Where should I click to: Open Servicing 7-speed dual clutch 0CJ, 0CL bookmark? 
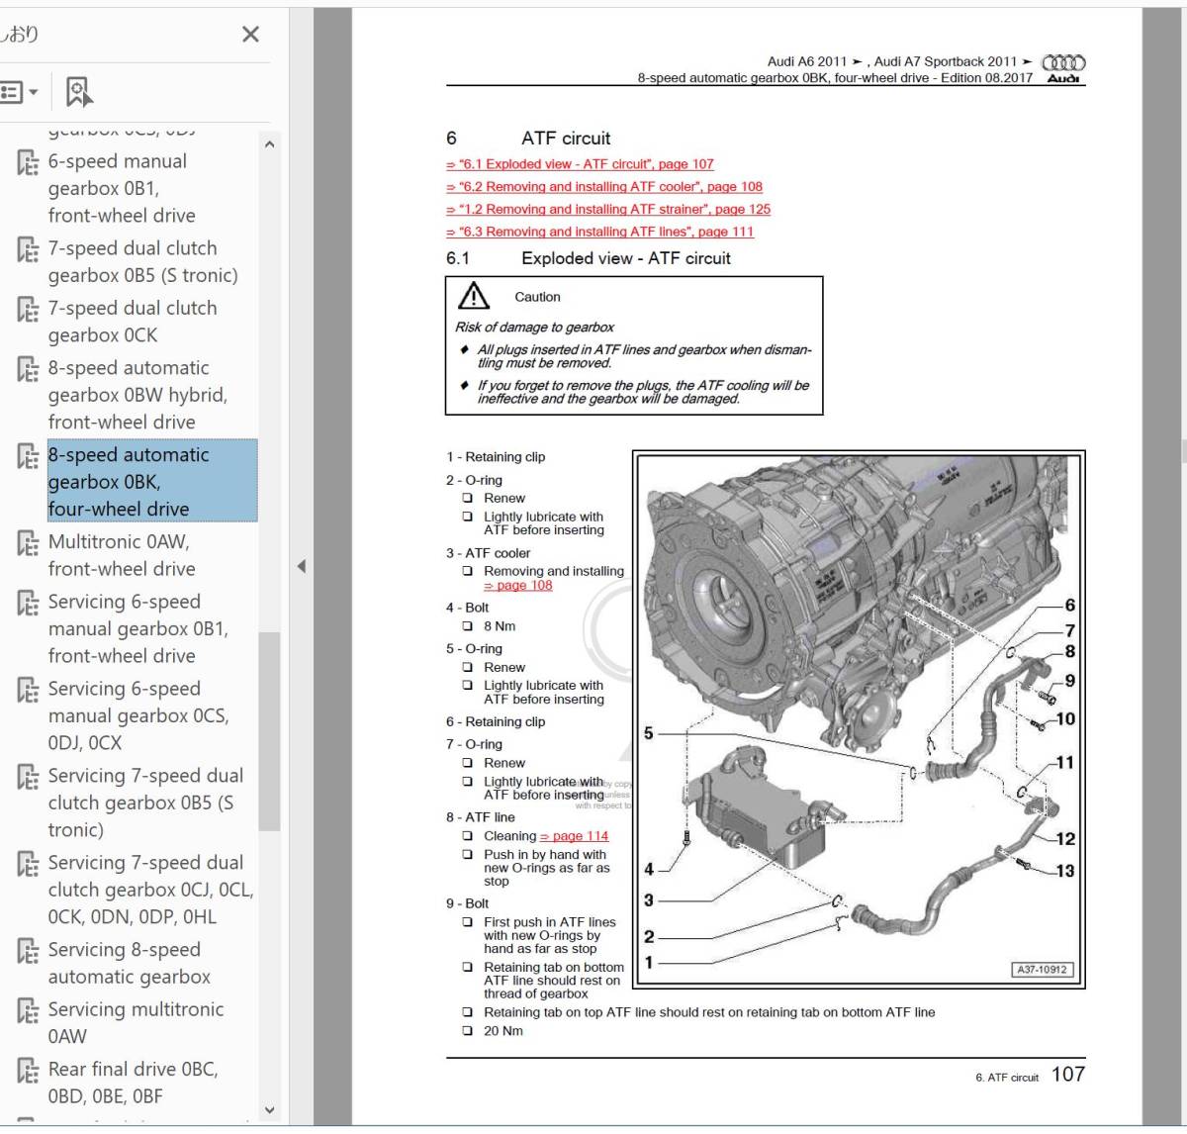(x=150, y=890)
